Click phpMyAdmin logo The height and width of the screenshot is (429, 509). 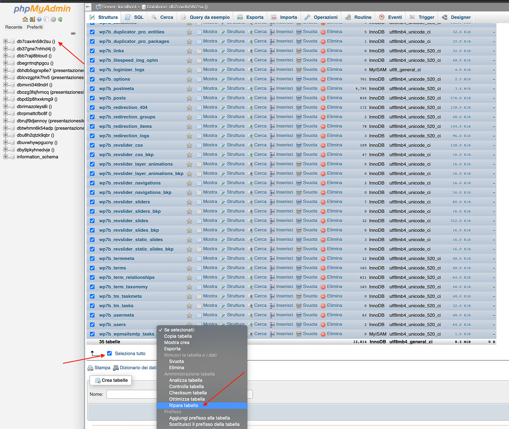click(x=42, y=9)
